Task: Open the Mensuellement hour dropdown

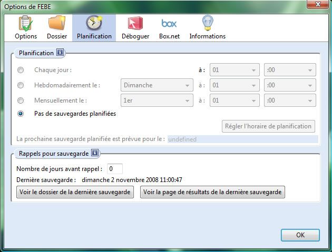Action: [x=235, y=100]
